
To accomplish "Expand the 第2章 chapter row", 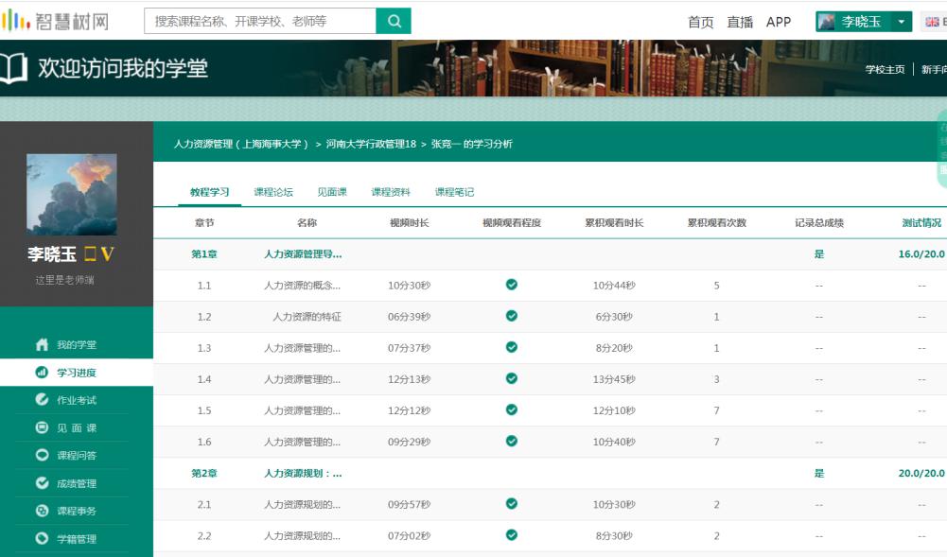I will (205, 473).
